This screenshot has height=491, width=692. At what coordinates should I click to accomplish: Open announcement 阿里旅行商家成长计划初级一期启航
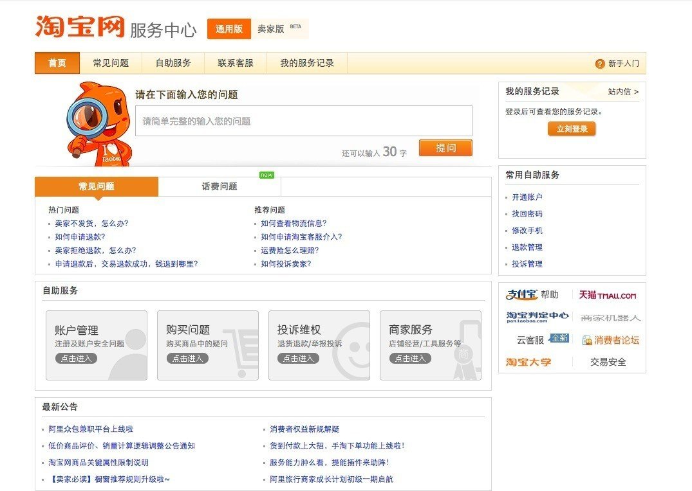[332, 479]
